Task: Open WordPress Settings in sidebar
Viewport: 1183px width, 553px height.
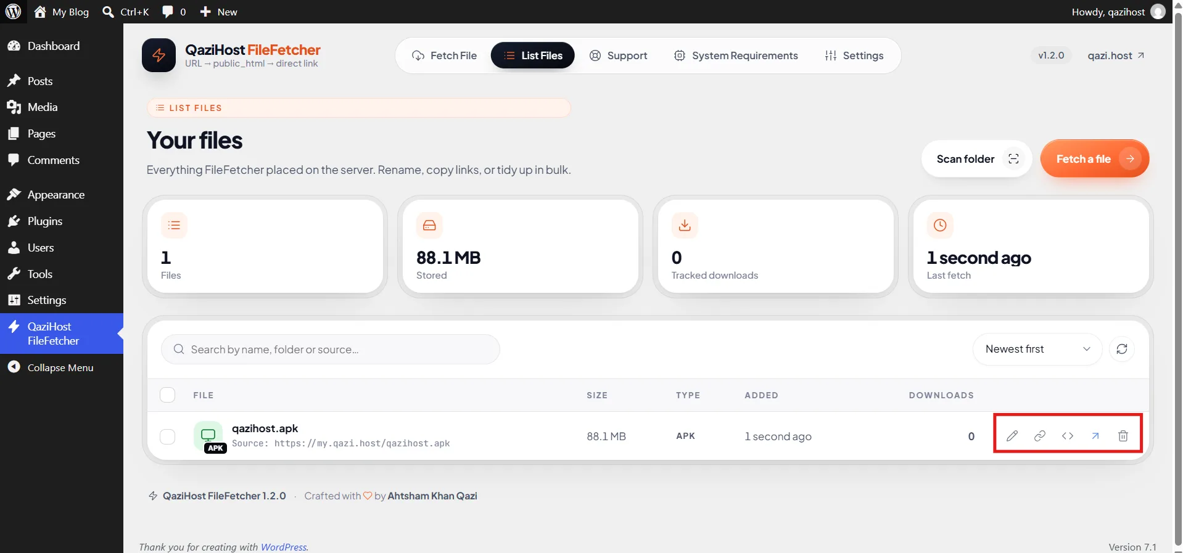Action: (x=62, y=300)
